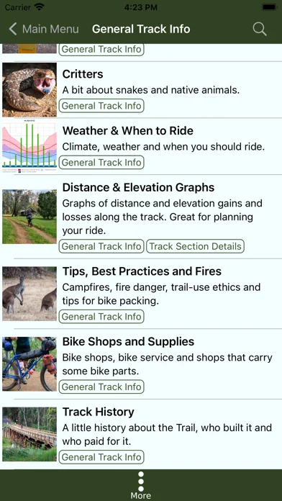This screenshot has height=501, width=282.
Task: Open the search magnifier icon
Action: click(260, 29)
